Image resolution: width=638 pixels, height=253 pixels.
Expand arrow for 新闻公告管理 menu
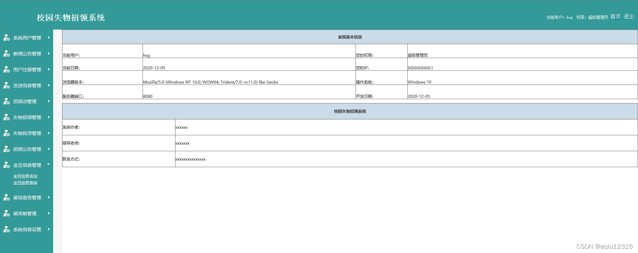pos(49,53)
